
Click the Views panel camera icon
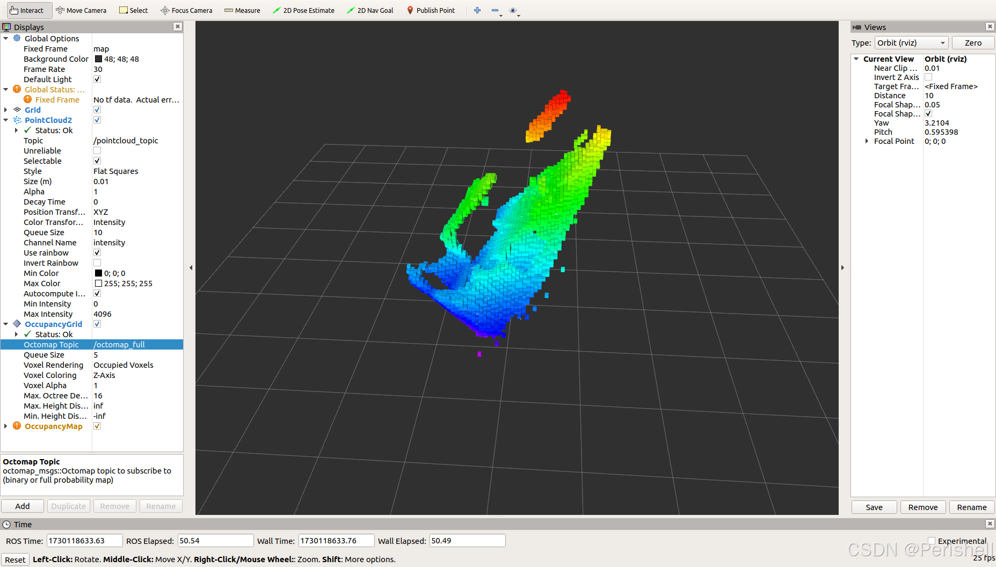point(857,27)
